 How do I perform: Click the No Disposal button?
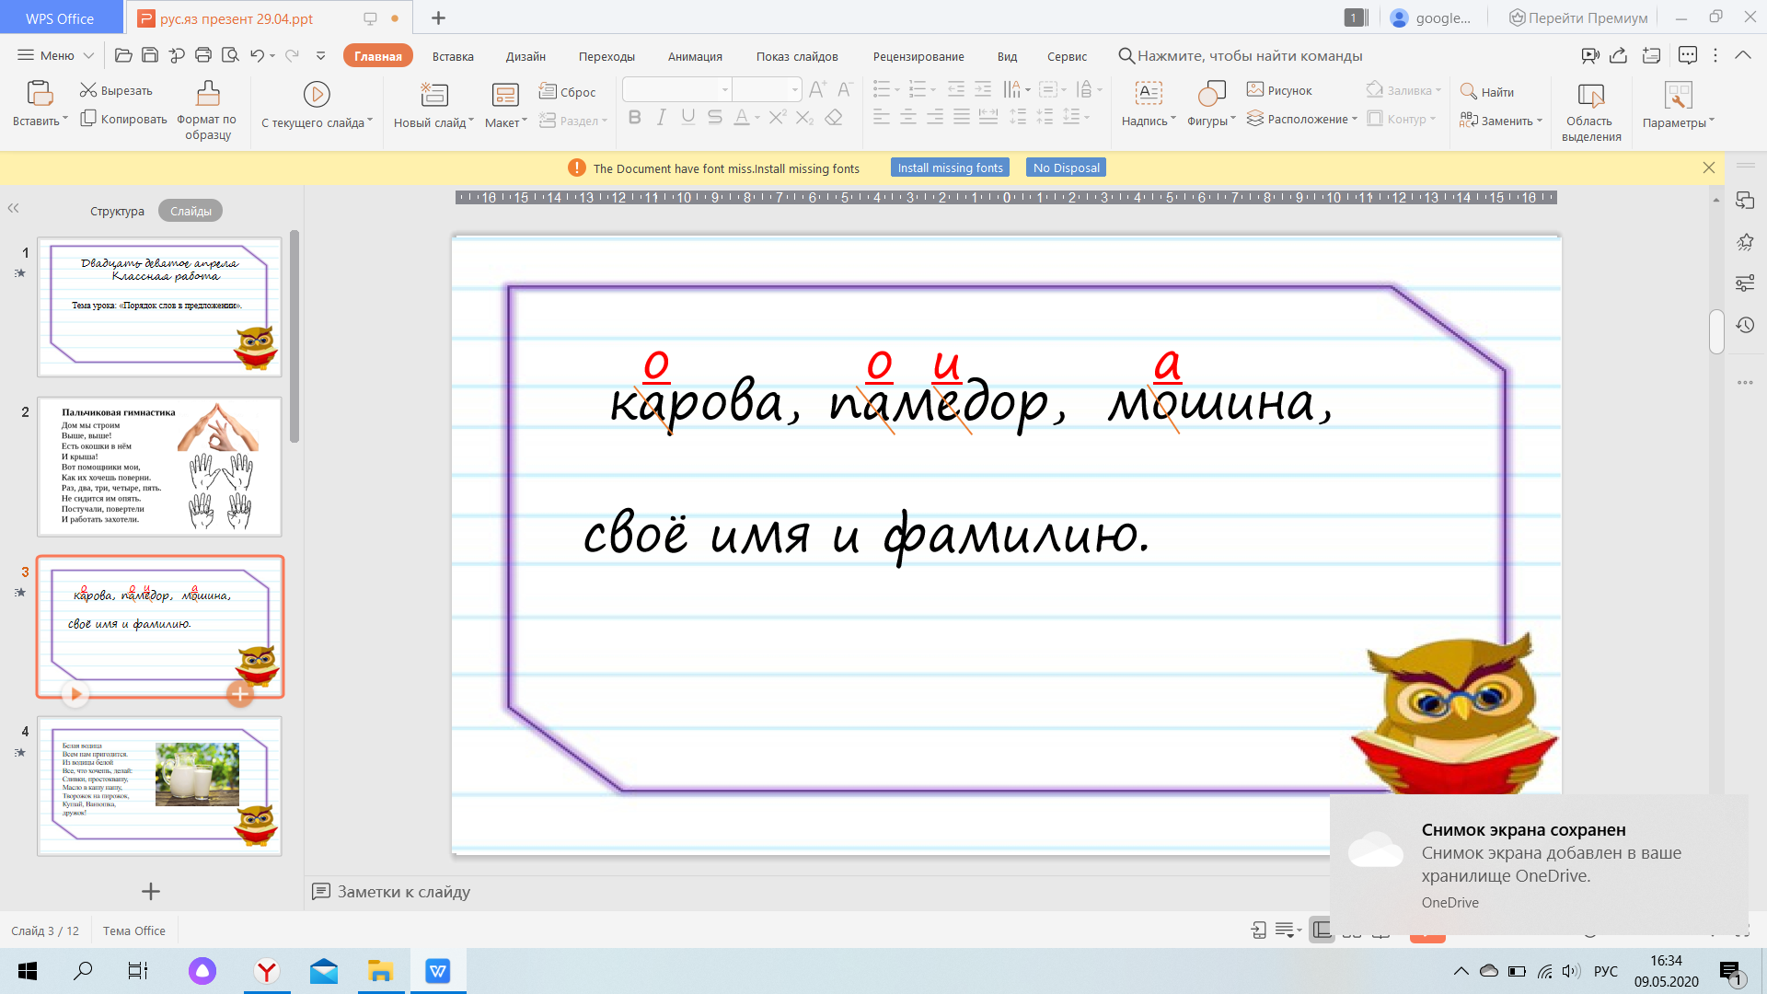click(1066, 168)
